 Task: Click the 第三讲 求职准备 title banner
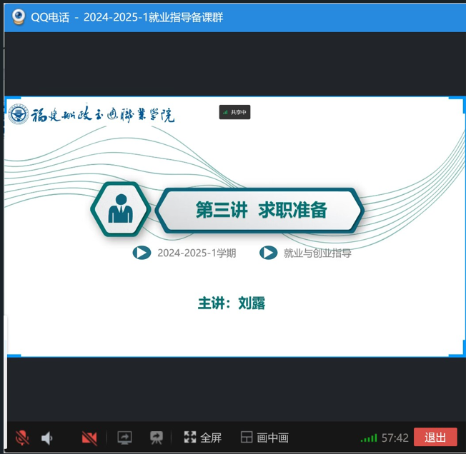coord(261,210)
